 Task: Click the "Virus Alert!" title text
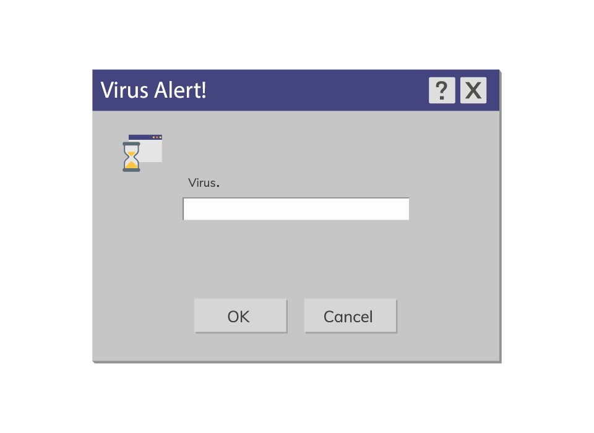153,90
